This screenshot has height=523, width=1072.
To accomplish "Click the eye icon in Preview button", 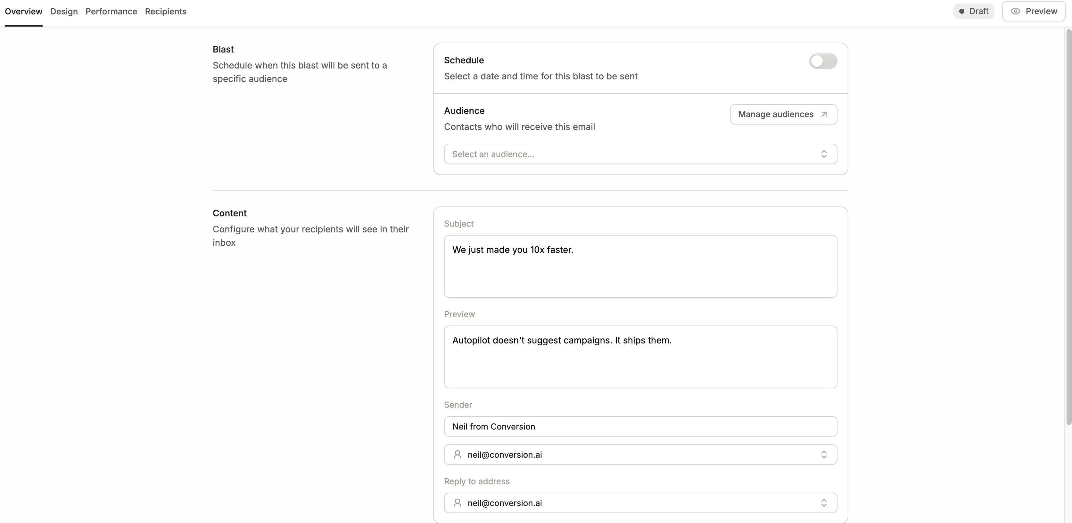I will (1015, 11).
